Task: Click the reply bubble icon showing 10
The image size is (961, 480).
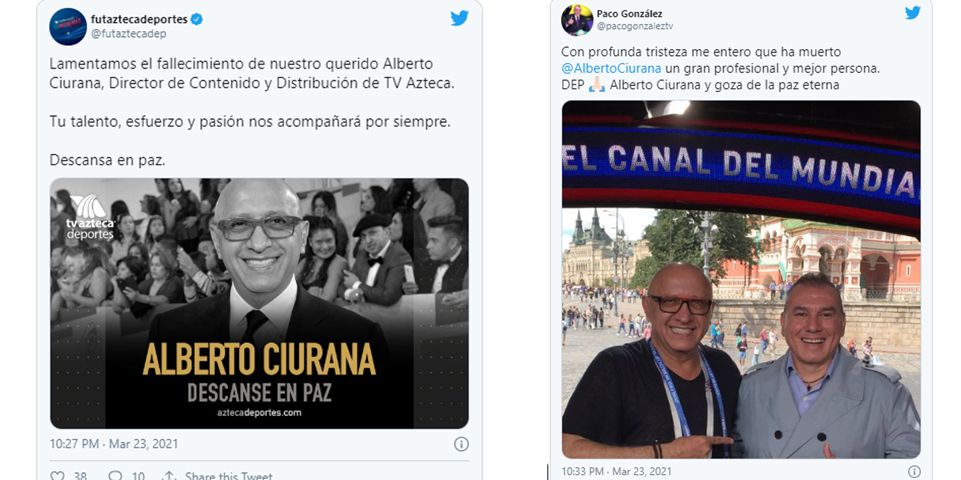Action: [x=117, y=476]
